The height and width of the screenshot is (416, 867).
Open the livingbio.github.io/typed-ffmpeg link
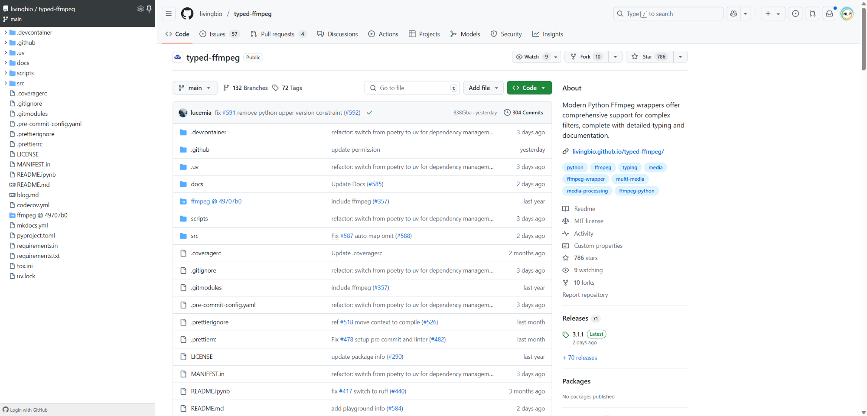click(618, 152)
